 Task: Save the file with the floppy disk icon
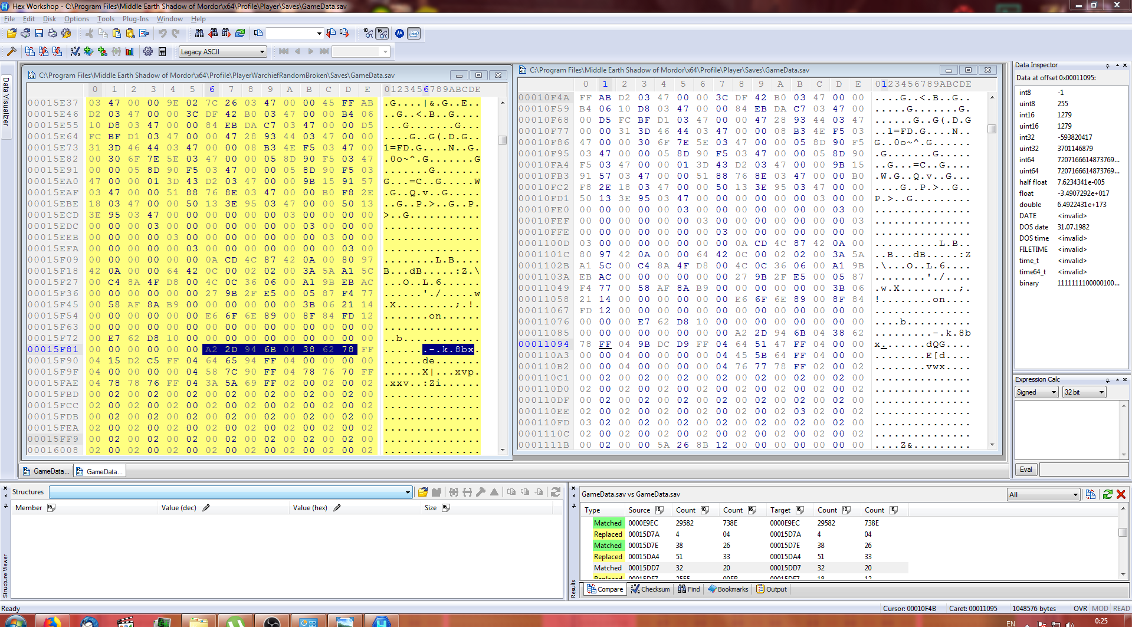point(39,34)
